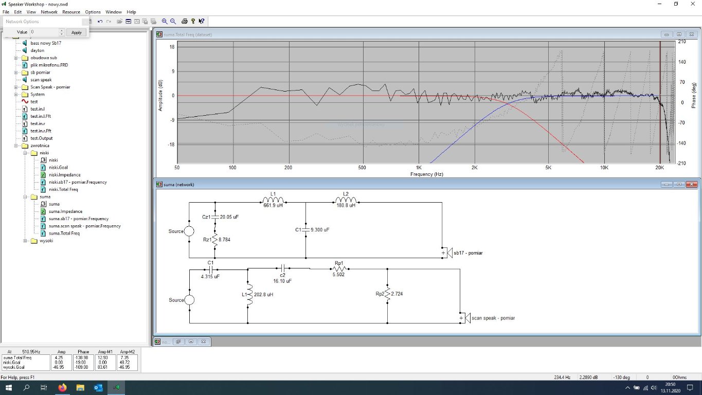Click the Redo toolbar icon
Viewport: 702px width, 395px height.
coord(109,22)
